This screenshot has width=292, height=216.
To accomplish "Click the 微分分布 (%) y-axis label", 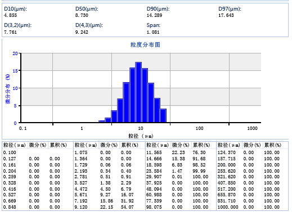I will (x=8, y=89).
